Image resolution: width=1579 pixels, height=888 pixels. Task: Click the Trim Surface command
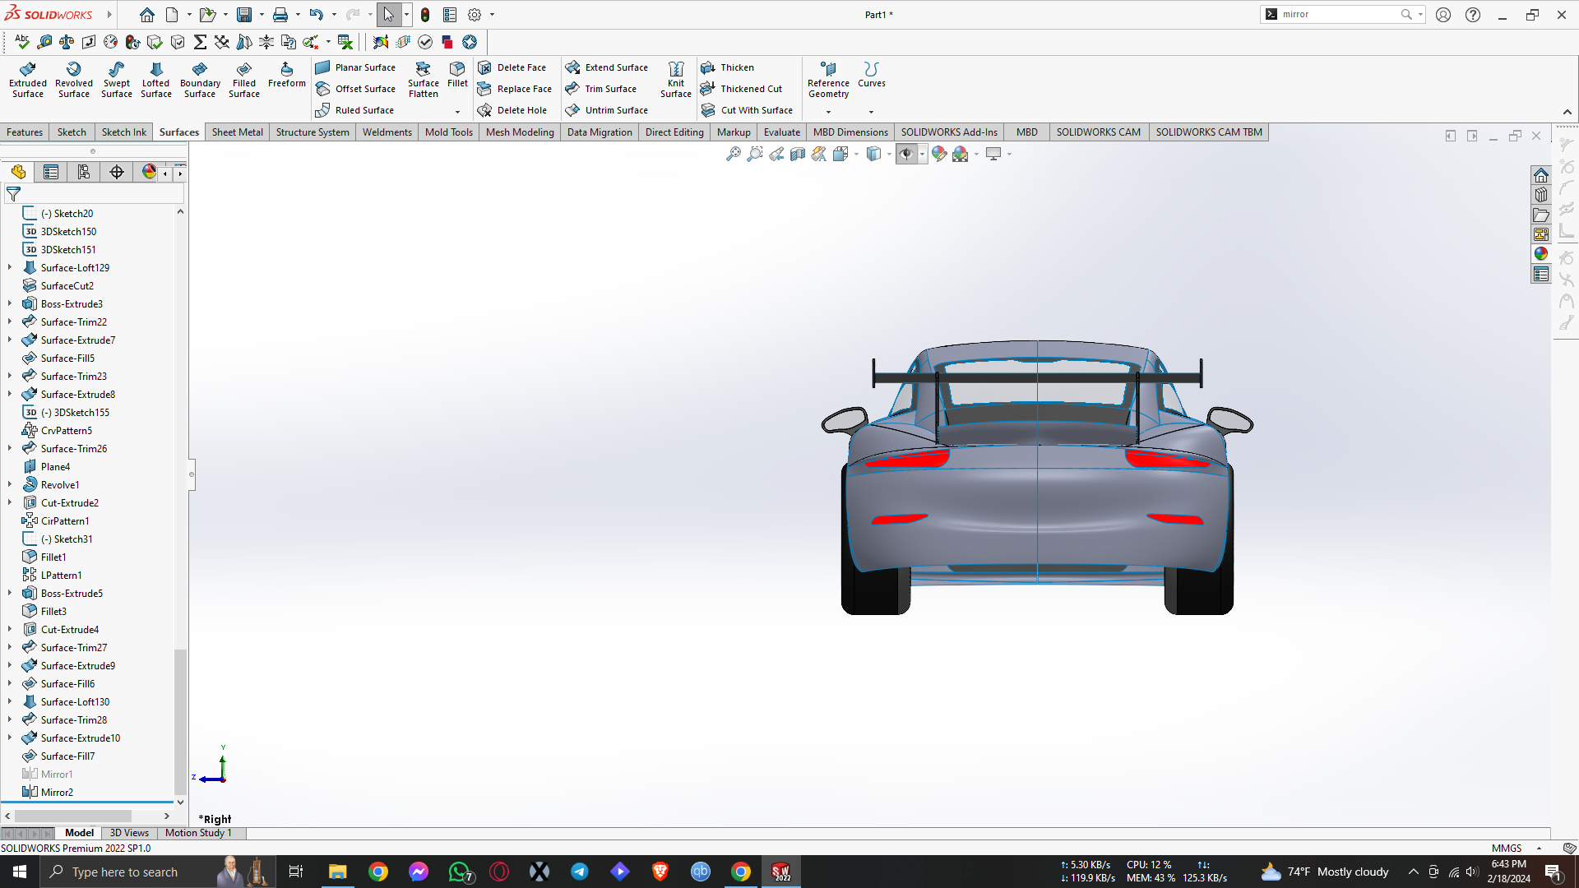[609, 89]
